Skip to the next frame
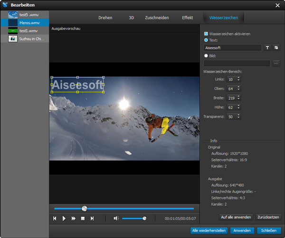Image resolution: width=285 pixels, height=238 pixels. pos(92,218)
